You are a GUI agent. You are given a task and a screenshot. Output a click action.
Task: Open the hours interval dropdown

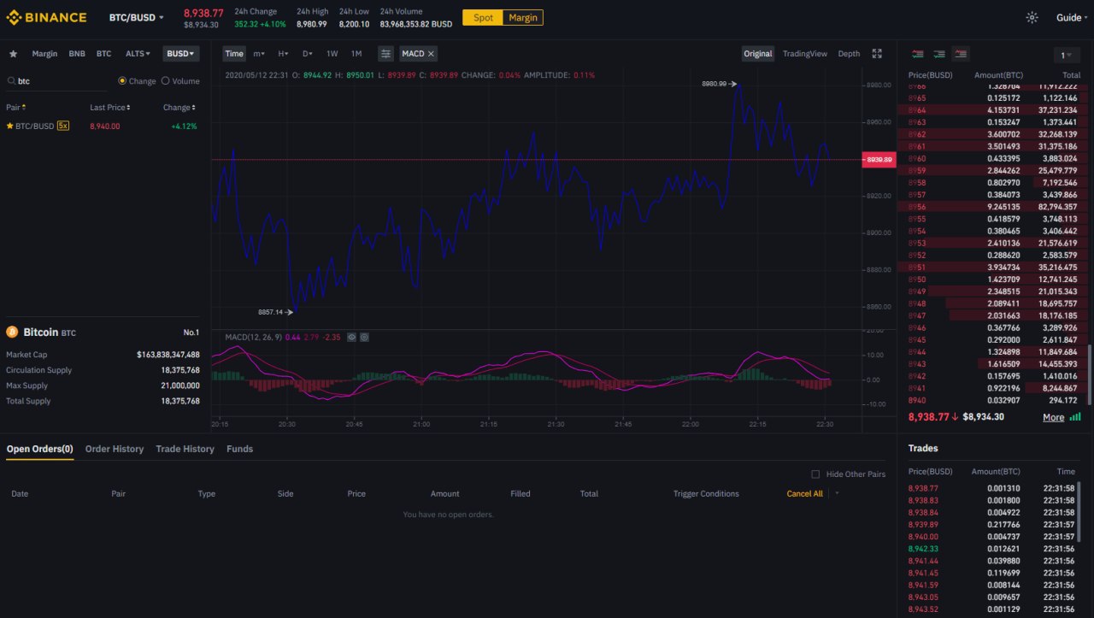coord(283,54)
